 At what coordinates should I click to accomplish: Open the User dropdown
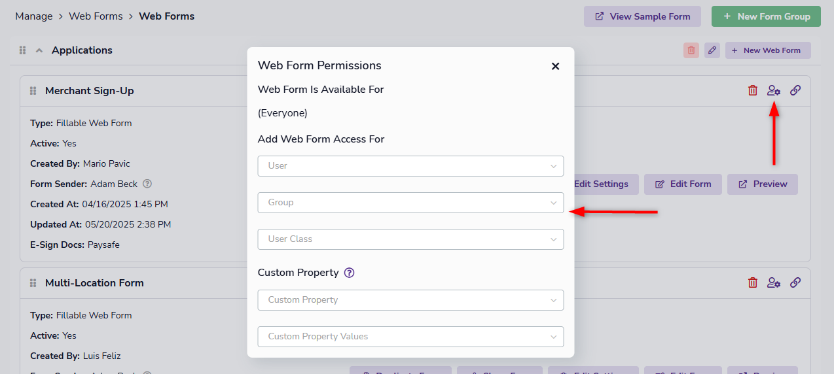tap(410, 166)
